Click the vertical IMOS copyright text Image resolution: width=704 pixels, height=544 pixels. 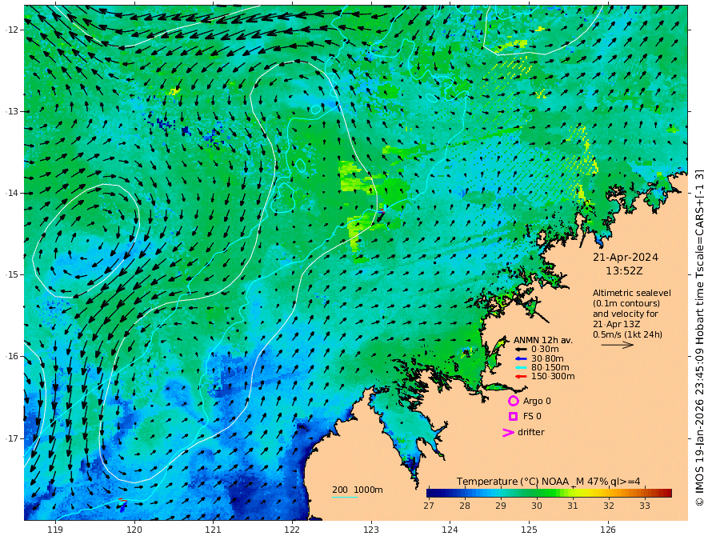698,338
